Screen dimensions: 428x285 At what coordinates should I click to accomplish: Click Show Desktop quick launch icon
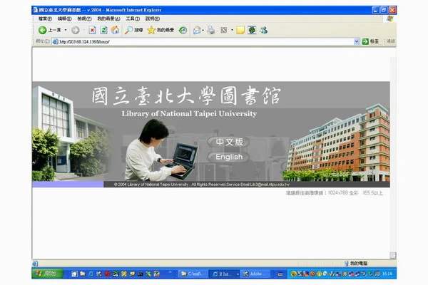point(74,274)
